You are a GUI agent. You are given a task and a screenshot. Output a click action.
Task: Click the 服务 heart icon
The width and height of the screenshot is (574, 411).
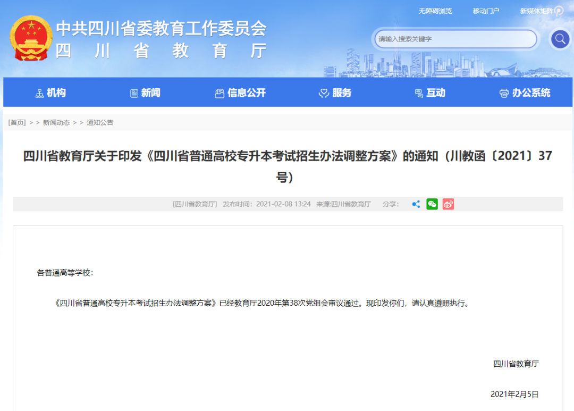324,94
